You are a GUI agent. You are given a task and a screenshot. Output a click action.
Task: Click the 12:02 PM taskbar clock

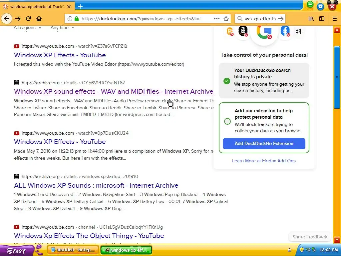(x=329, y=250)
